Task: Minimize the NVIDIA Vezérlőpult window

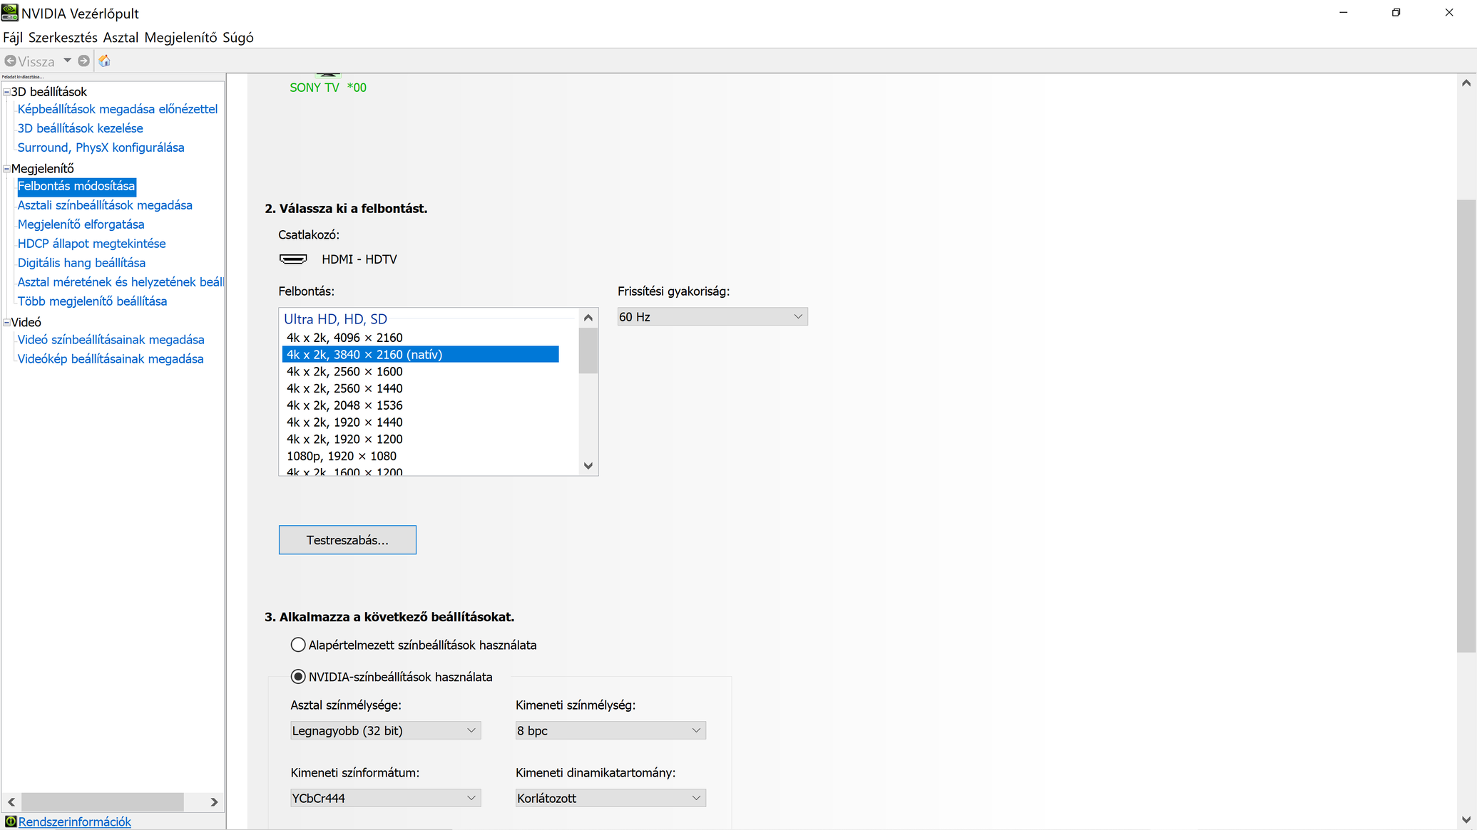Action: coord(1344,13)
